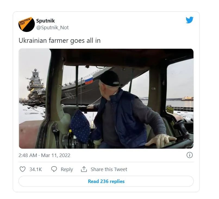The width and height of the screenshot is (219, 199).
Task: Click the share upload arrow icon
Action: (84, 169)
